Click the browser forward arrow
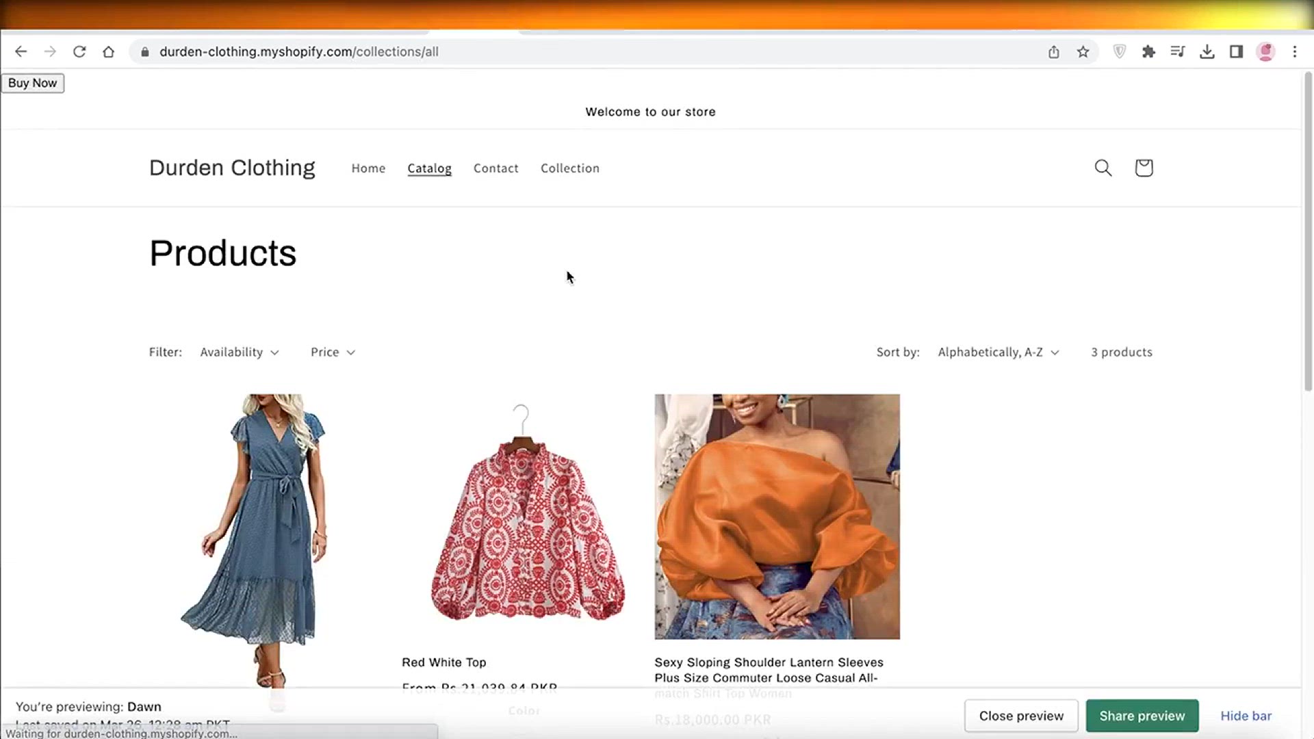The image size is (1314, 739). click(x=50, y=51)
